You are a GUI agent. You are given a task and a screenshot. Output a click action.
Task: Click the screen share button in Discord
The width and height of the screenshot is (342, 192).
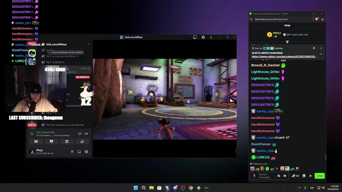point(52,141)
